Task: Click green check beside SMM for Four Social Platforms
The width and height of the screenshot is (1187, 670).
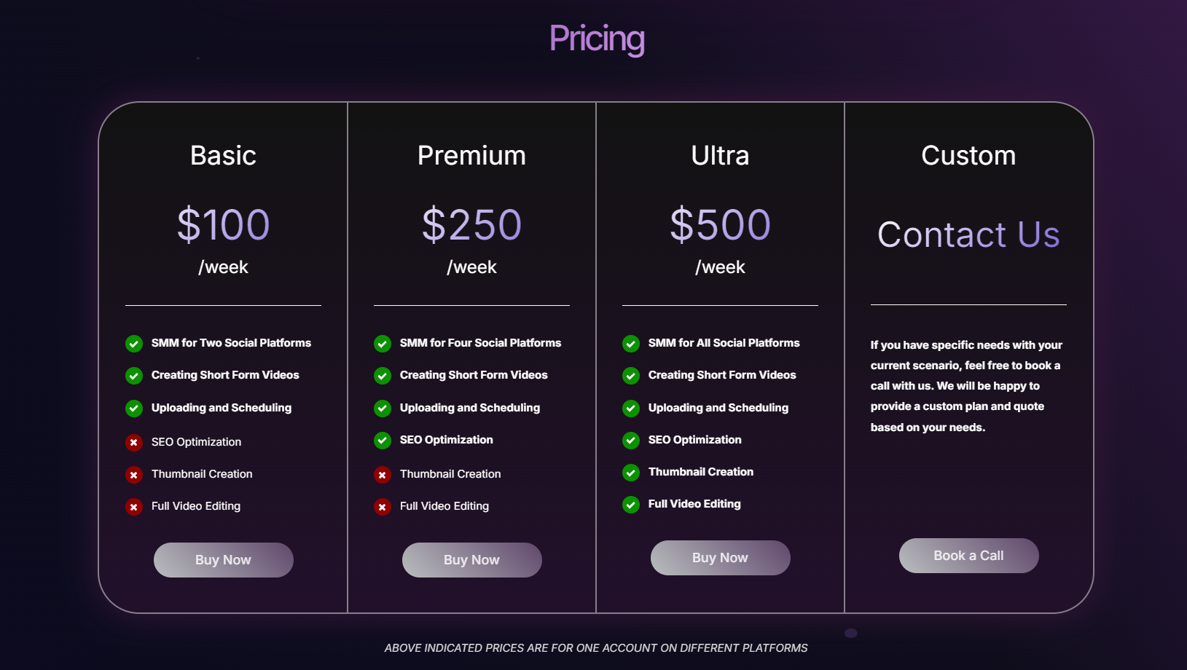Action: [383, 344]
